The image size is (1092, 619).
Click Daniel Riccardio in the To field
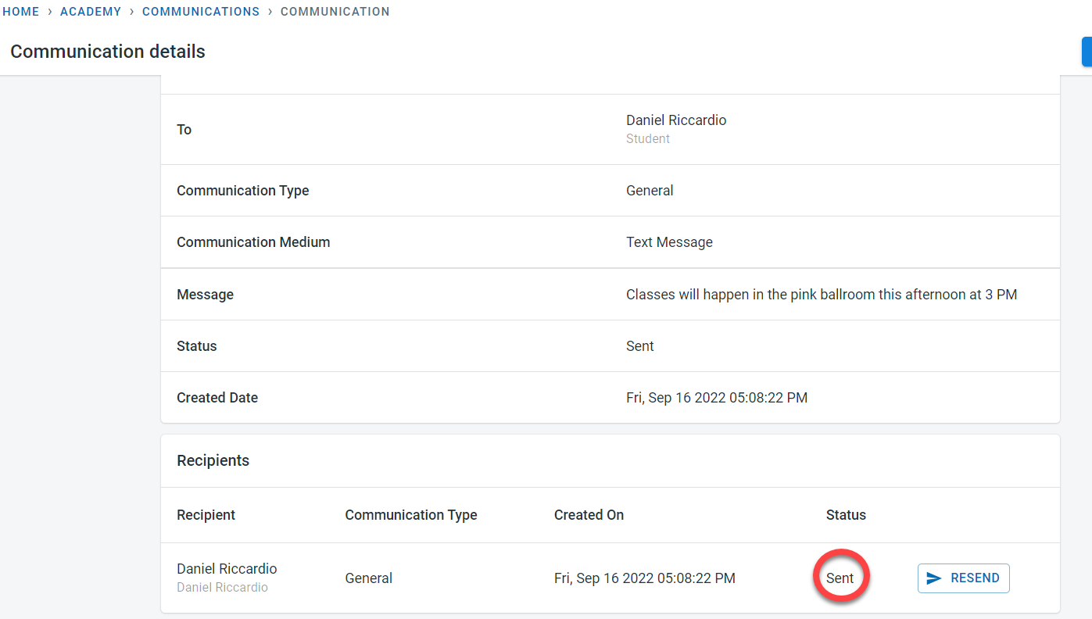[676, 120]
